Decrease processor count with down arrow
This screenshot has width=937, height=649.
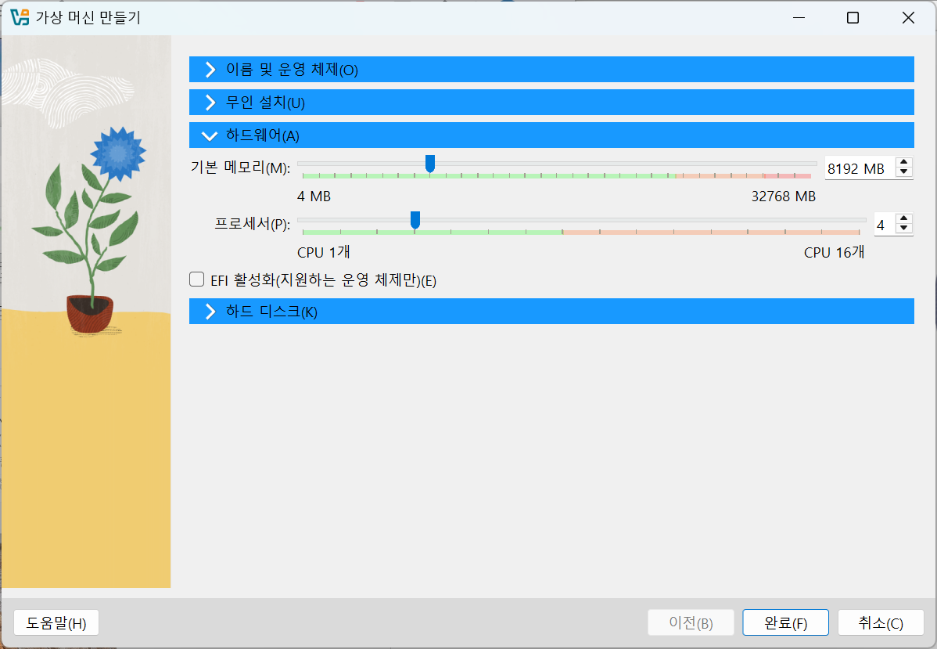pyautogui.click(x=903, y=229)
